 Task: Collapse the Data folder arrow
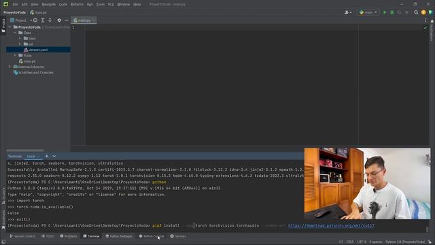pos(15,33)
